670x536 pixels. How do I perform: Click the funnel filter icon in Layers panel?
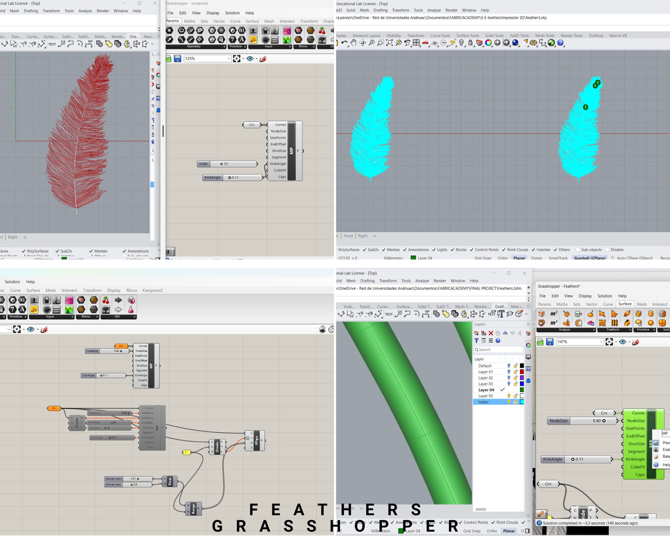(476, 341)
